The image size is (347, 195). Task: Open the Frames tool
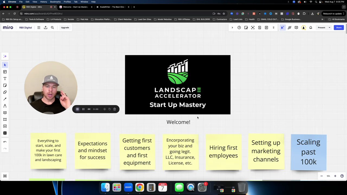[x=5, y=119]
